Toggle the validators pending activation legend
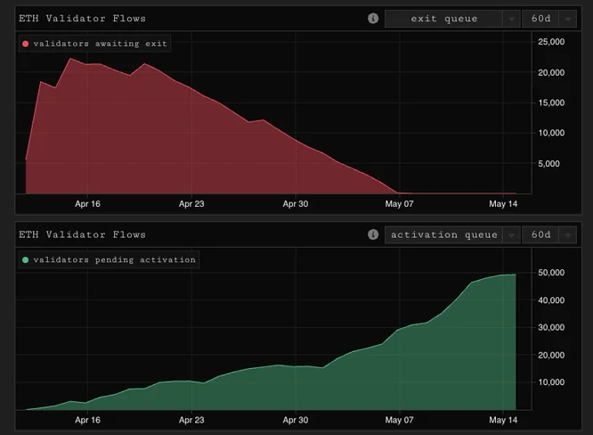 (x=109, y=259)
